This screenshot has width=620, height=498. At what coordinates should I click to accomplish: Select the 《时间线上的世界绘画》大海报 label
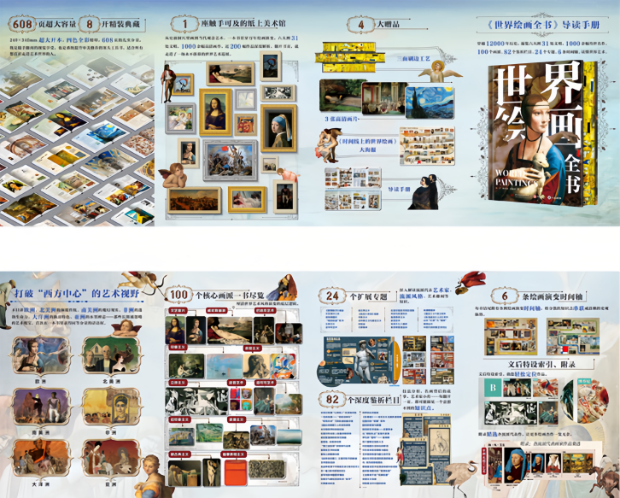tap(367, 145)
